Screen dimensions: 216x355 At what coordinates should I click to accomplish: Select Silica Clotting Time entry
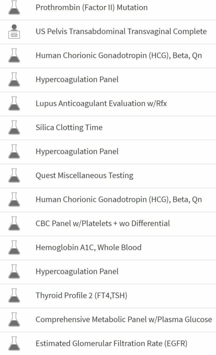pos(108,128)
